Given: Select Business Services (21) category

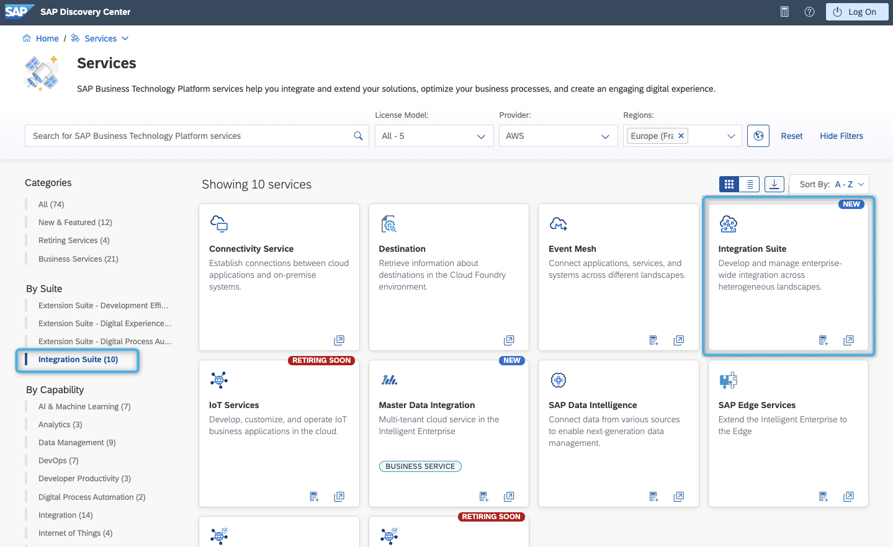Looking at the screenshot, I should [78, 259].
